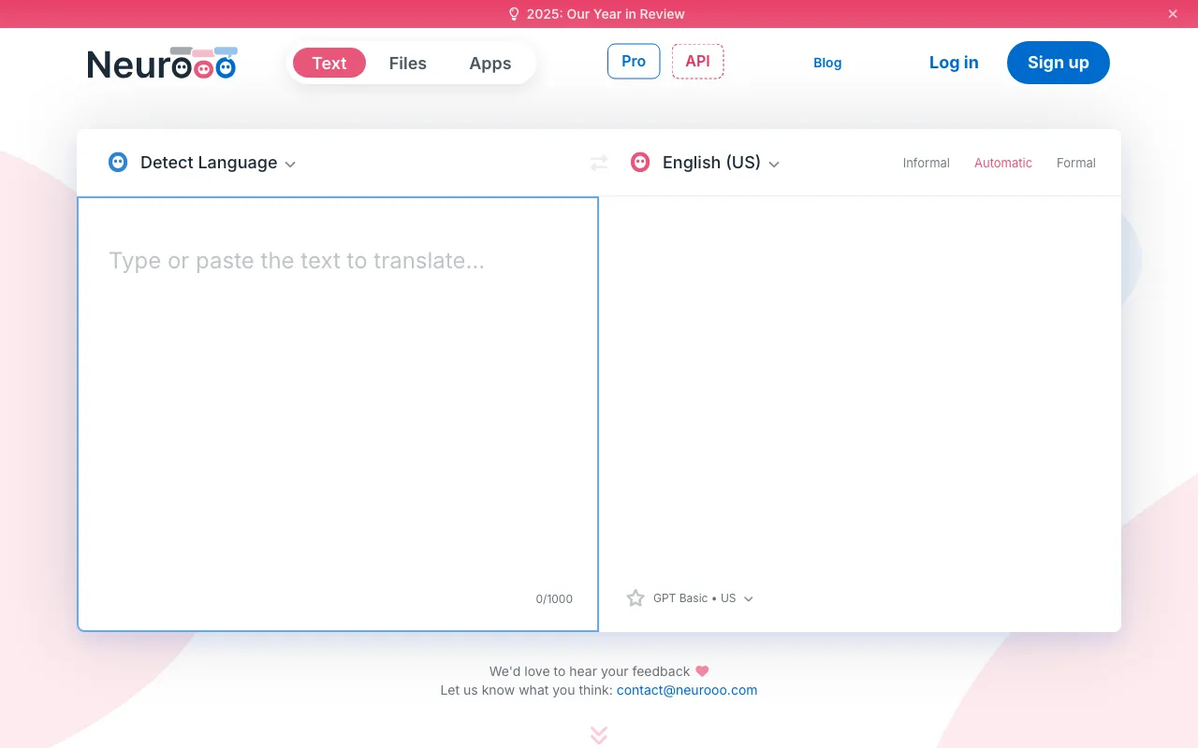
Task: Select the Formal tone option
Action: 1076,163
